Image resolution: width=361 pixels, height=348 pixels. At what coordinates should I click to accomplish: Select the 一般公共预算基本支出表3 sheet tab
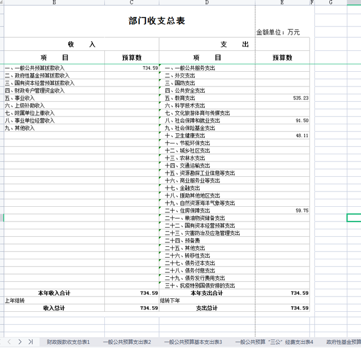[193, 342]
